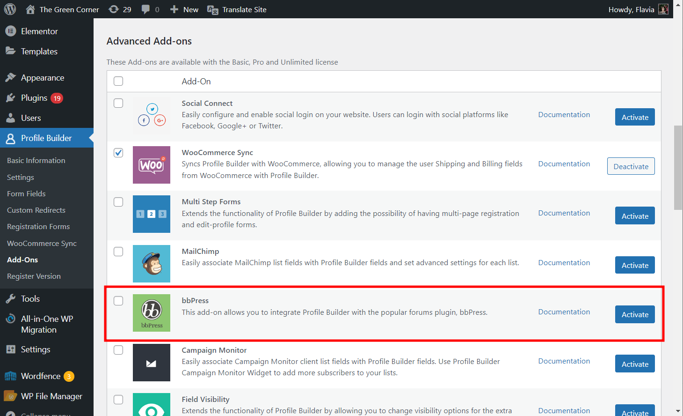This screenshot has height=416, width=683.
Task: Open the New content dropdown
Action: (x=184, y=9)
